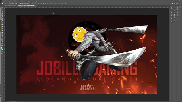Viewport: 182px width, 102px height.
Task: Open the View menu
Action: point(26,1)
